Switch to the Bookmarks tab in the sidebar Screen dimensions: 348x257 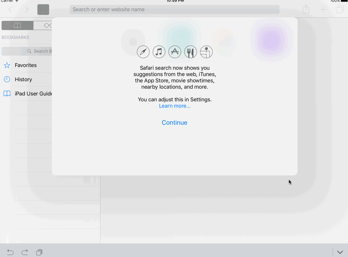17,25
